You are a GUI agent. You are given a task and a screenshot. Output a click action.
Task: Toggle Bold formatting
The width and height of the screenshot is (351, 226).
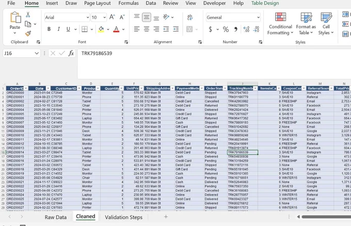click(x=49, y=29)
